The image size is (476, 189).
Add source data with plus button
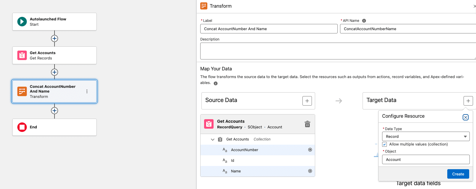point(307,101)
